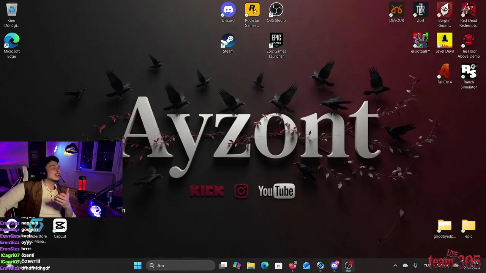
Task: Launch Red Dead Redemption shortcut
Action: [469, 15]
